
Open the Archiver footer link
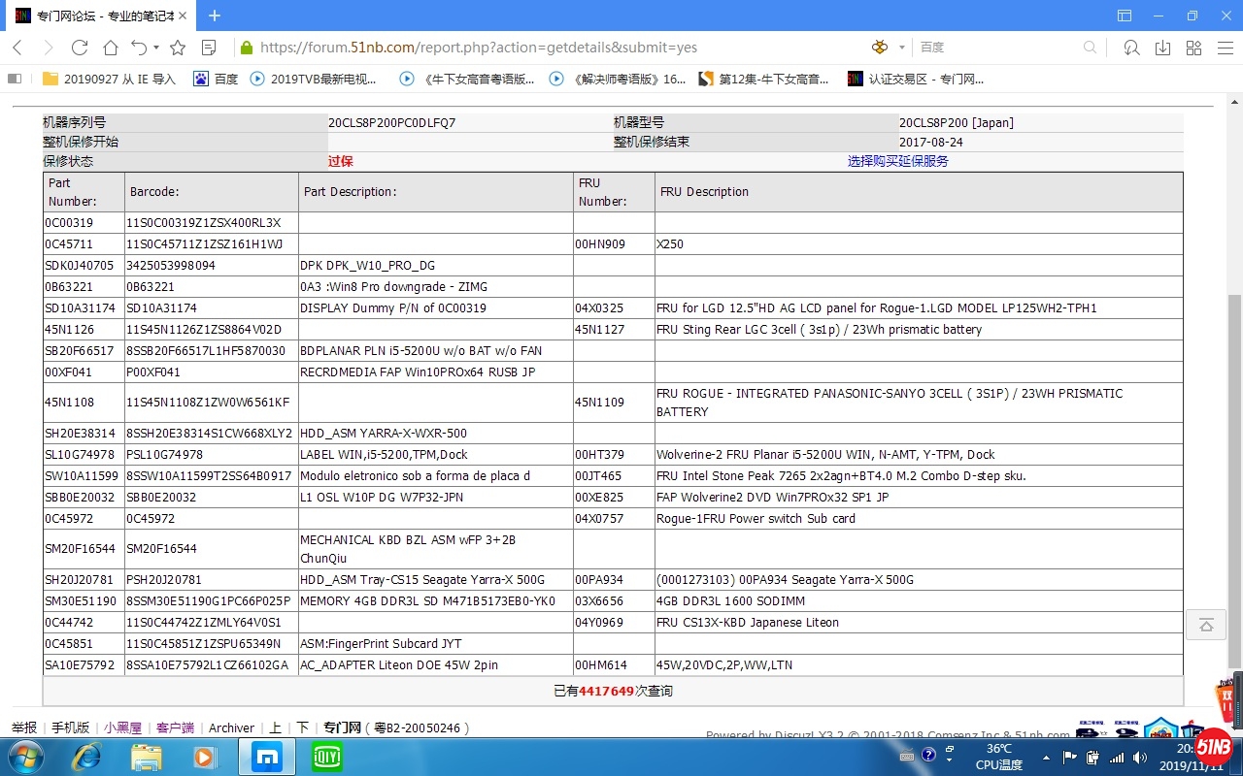(231, 727)
